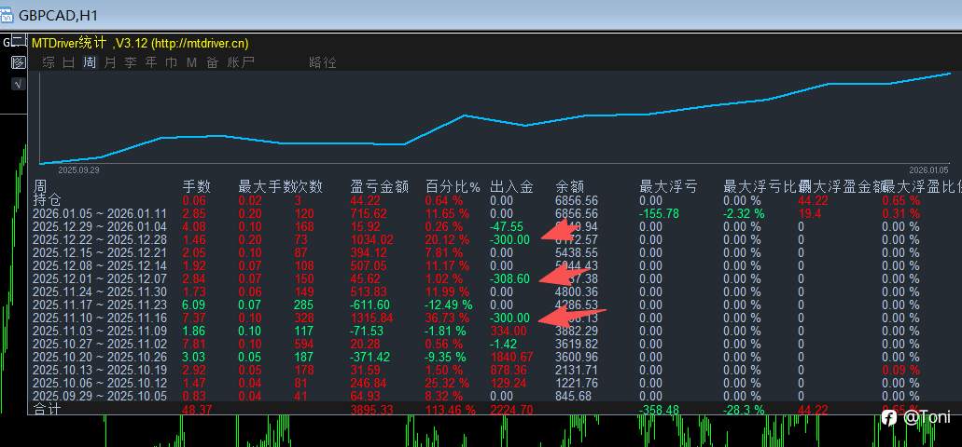Click max floating loss -155.78
Viewport: 962px width, 447px height.
click(660, 213)
